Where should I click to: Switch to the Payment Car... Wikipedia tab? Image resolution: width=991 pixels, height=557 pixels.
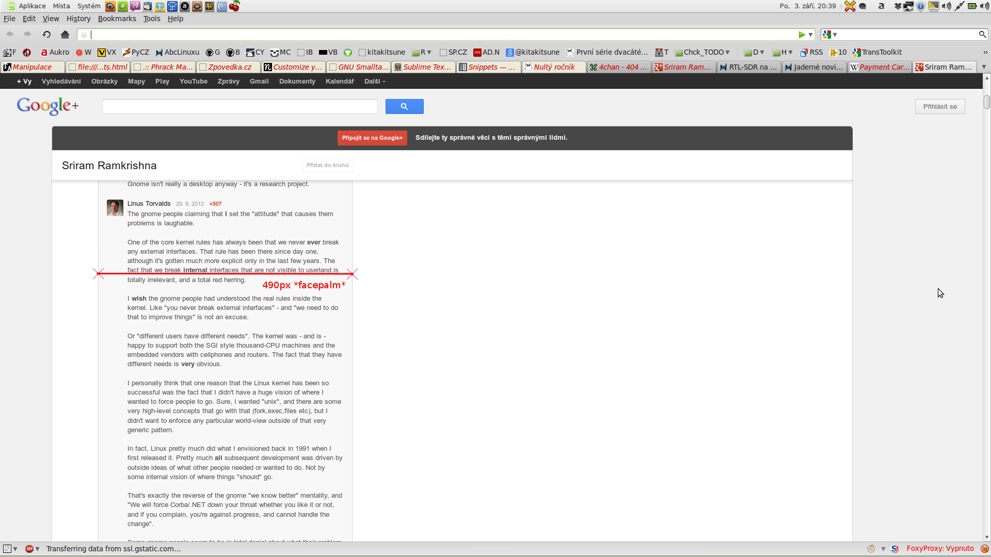880,67
